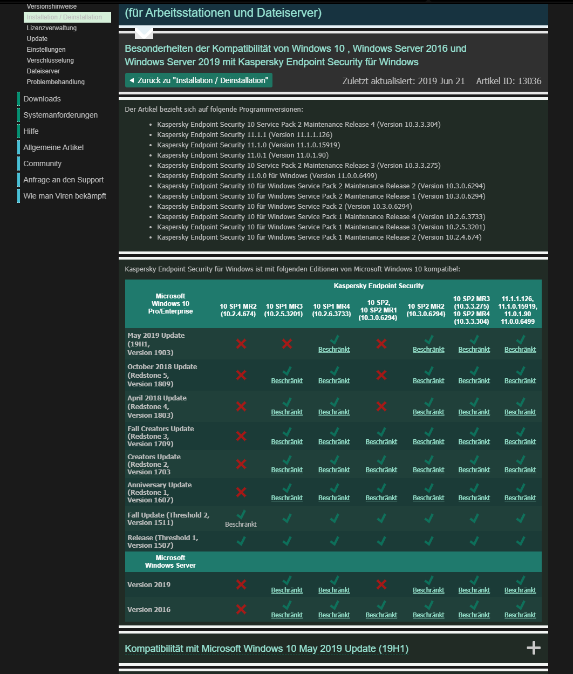Image resolution: width=573 pixels, height=674 pixels.
Task: Click Beschränkt for April 2018 Update under 10 SP1 MR4
Action: [334, 412]
